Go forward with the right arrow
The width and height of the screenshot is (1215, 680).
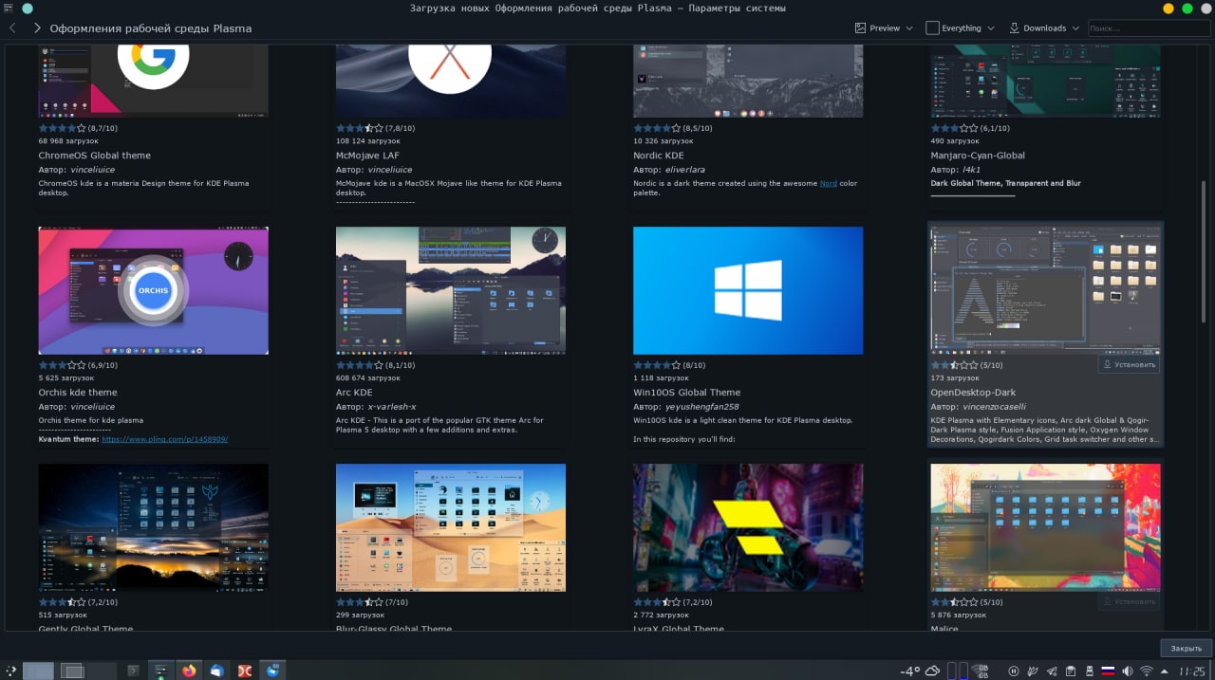pyautogui.click(x=37, y=28)
